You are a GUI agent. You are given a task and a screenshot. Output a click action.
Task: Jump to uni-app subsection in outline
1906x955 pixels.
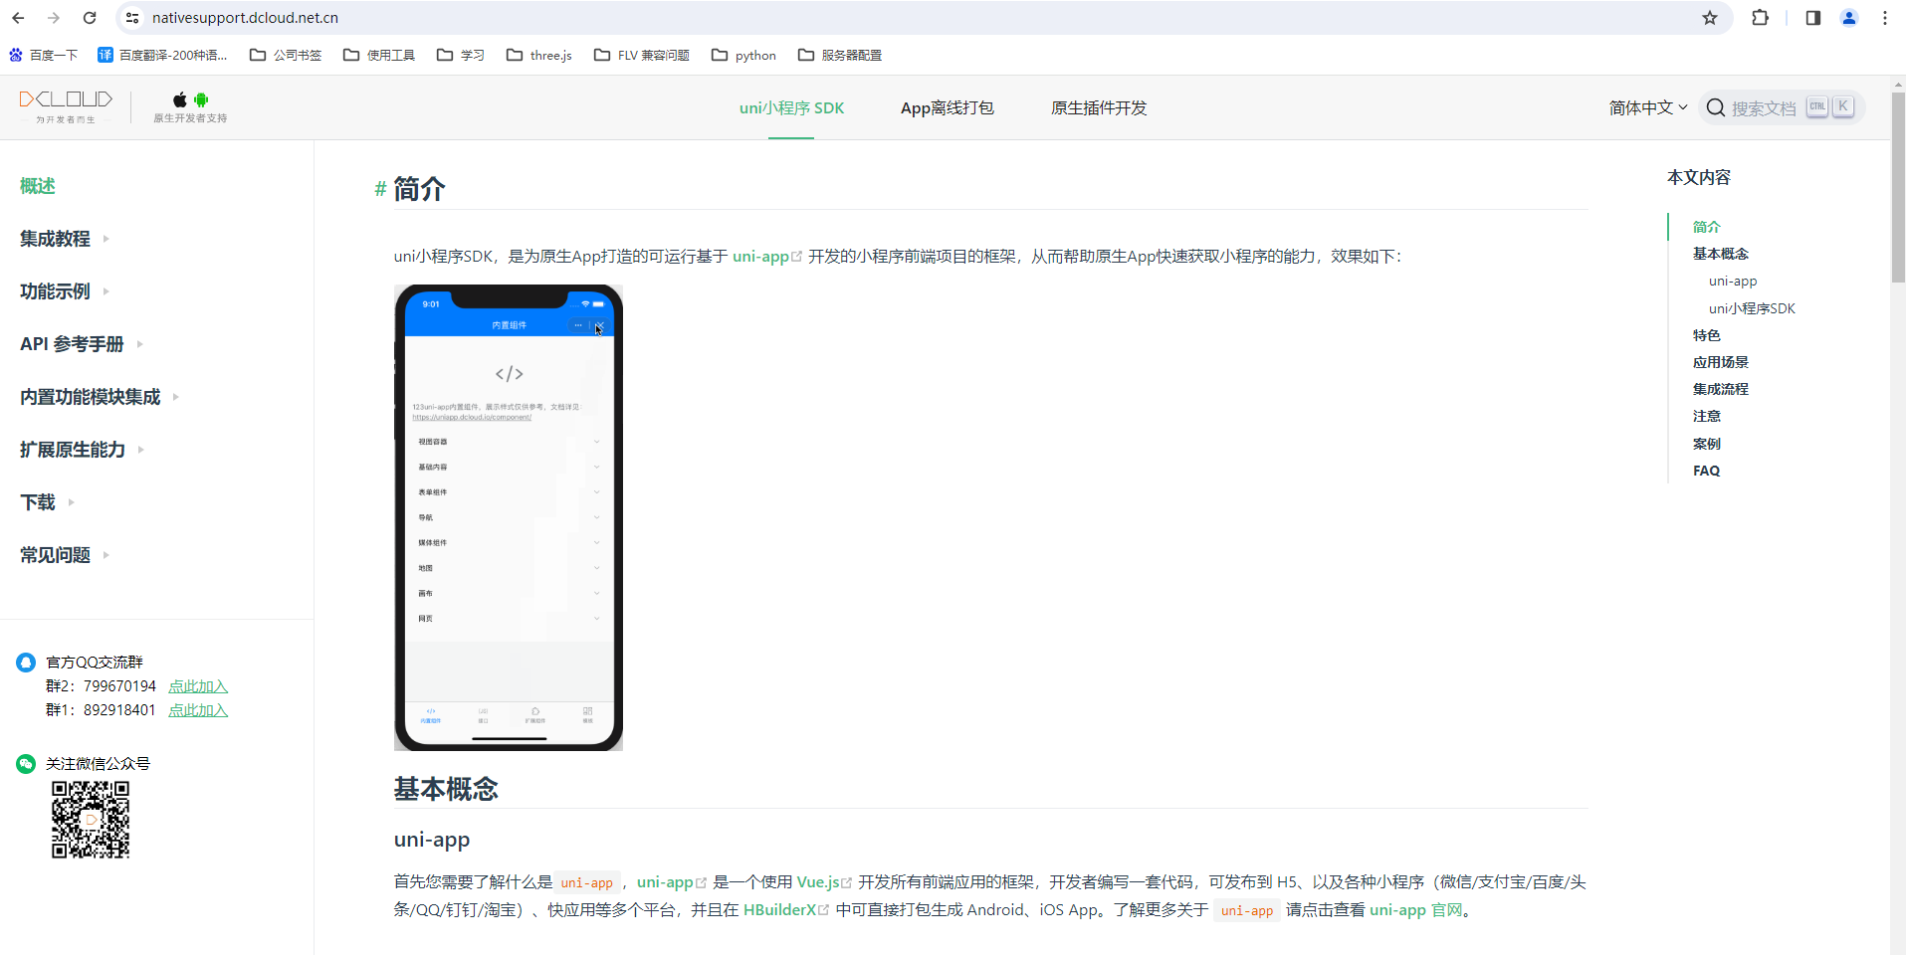[x=1733, y=282]
